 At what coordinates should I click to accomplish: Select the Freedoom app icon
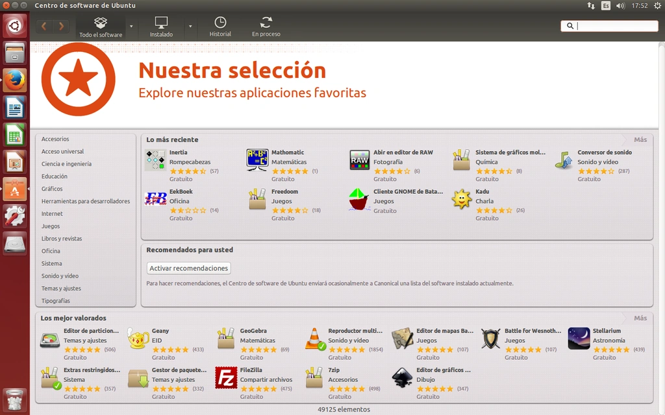pyautogui.click(x=257, y=199)
